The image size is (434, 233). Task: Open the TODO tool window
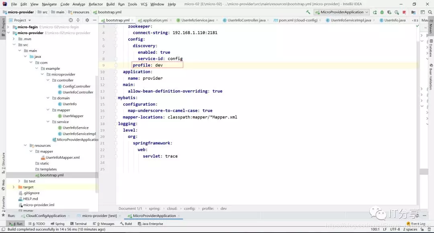[x=37, y=224]
